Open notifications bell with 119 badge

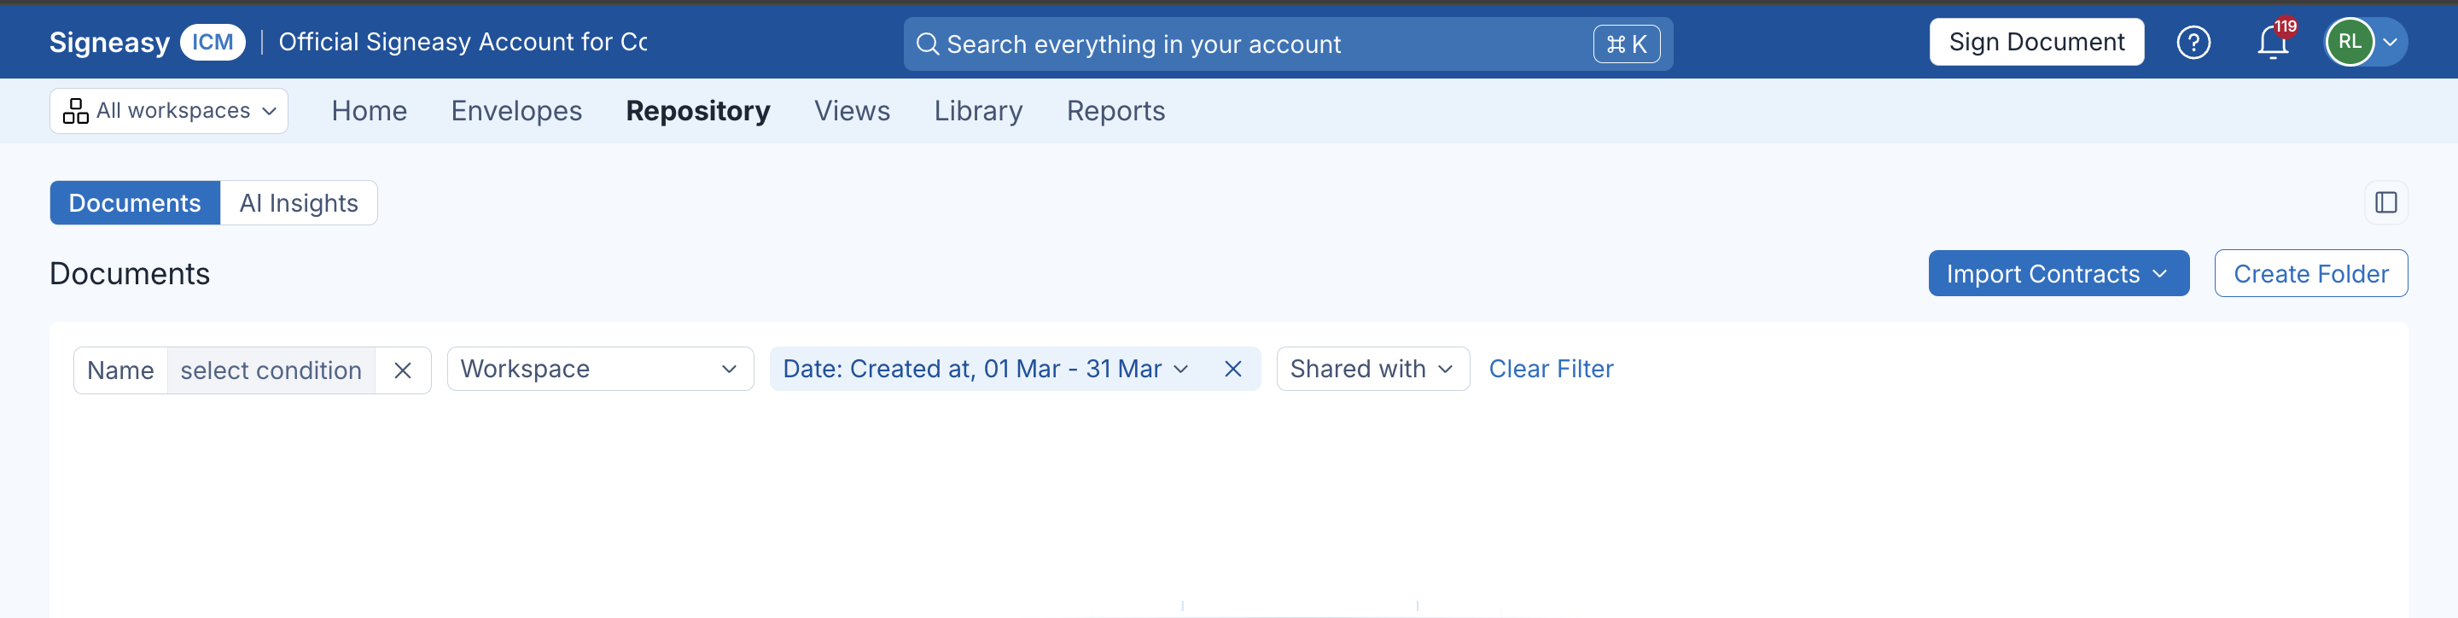pyautogui.click(x=2274, y=41)
